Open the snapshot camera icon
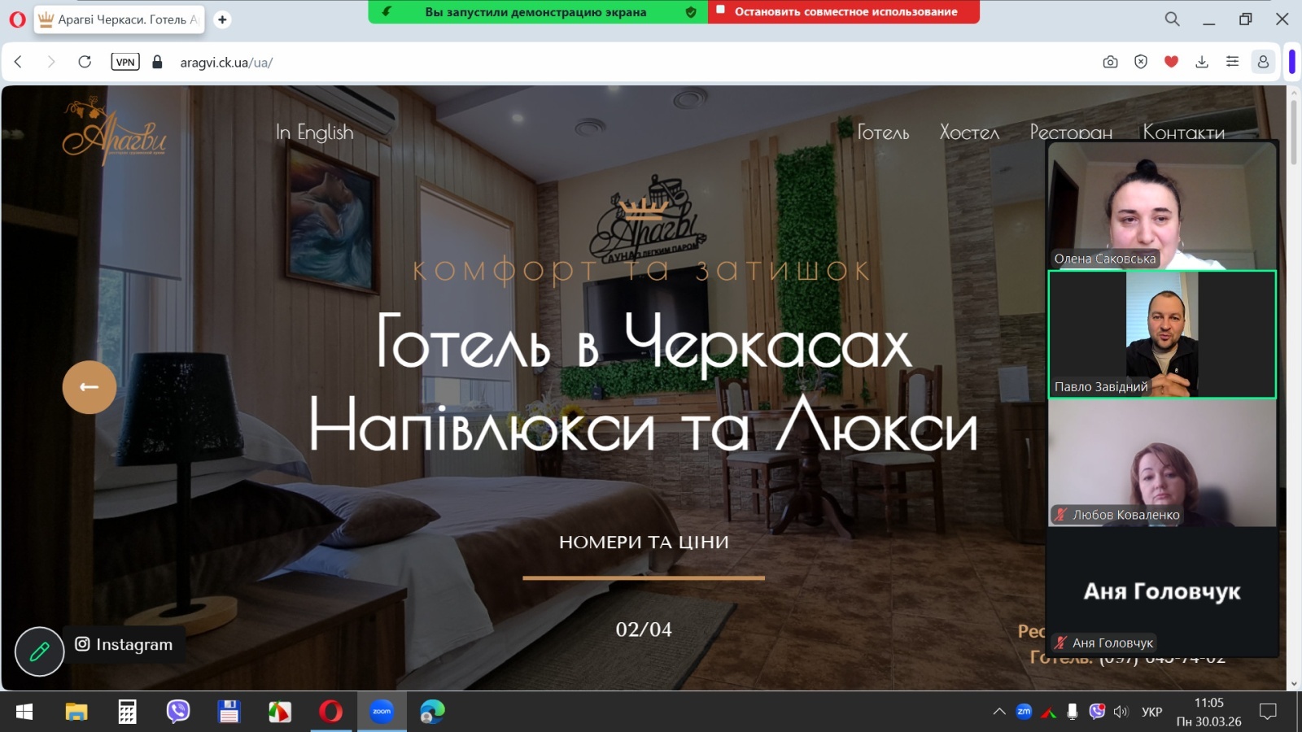This screenshot has height=732, width=1302. pyautogui.click(x=1110, y=62)
